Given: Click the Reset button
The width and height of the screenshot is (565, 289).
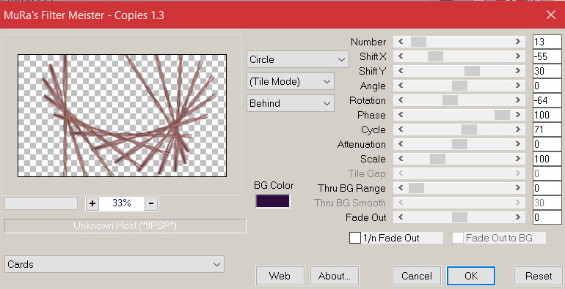Looking at the screenshot, I should click(539, 276).
